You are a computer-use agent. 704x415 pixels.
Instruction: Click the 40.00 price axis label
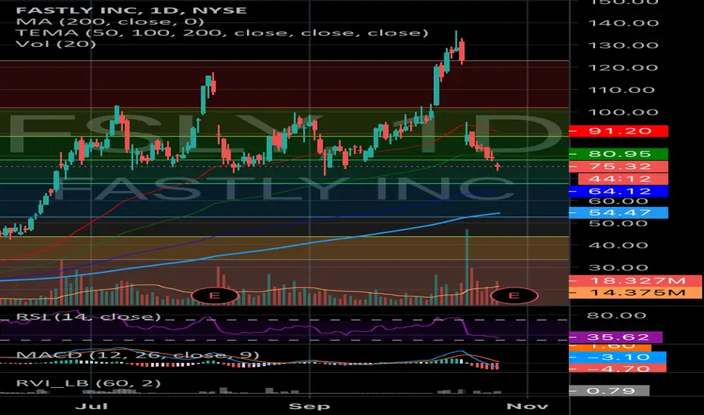tap(618, 245)
